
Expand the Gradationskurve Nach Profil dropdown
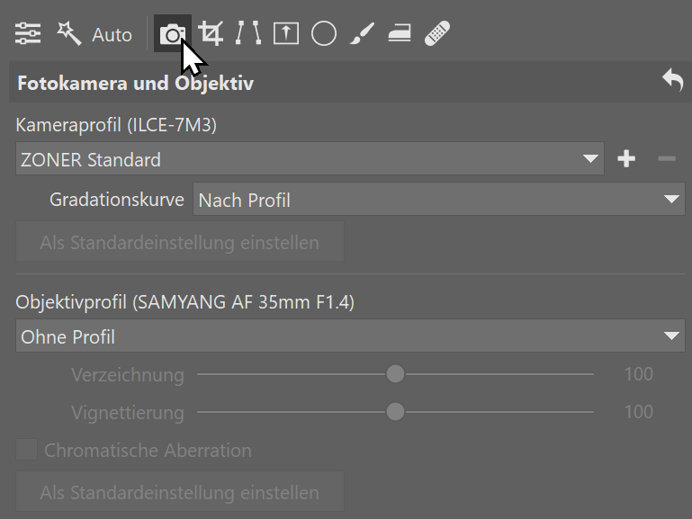click(438, 200)
